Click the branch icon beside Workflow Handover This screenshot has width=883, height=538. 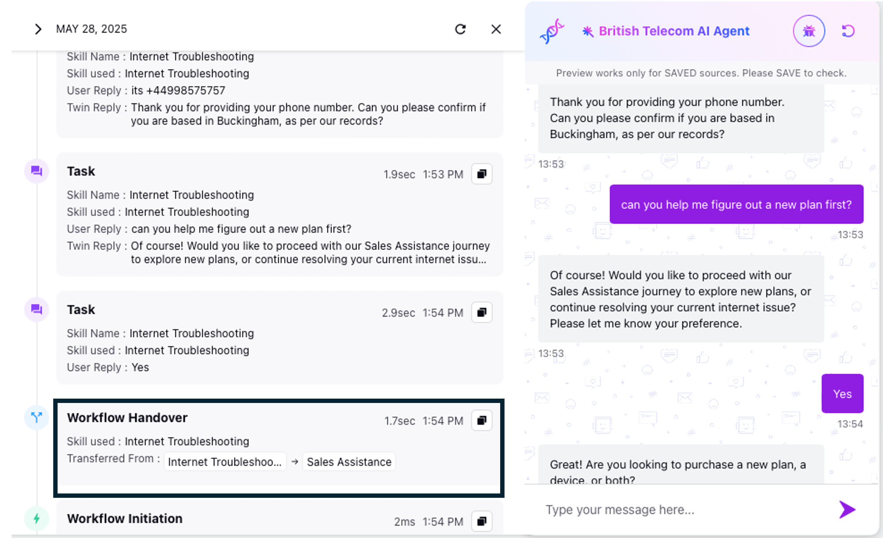pos(37,417)
